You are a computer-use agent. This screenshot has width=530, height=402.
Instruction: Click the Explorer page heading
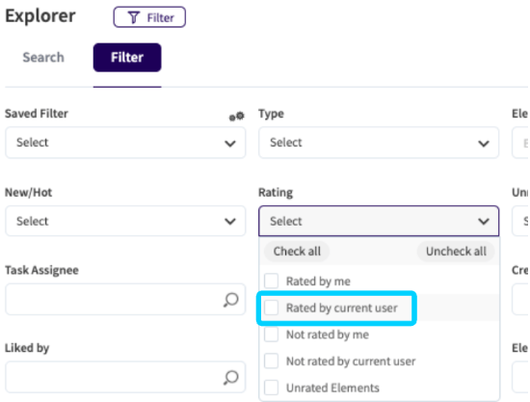point(40,15)
